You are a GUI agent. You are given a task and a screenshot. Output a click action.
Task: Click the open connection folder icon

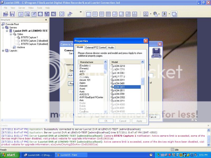pos(6,14)
